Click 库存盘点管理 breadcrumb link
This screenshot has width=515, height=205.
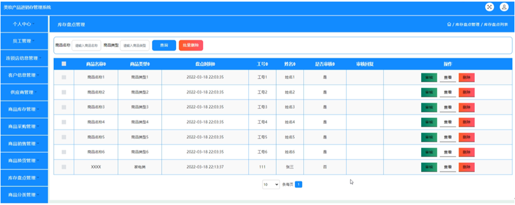pos(468,25)
